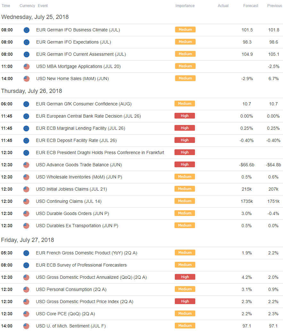Click the EU flag beside ECB Deposit Facility Rate

[26, 140]
